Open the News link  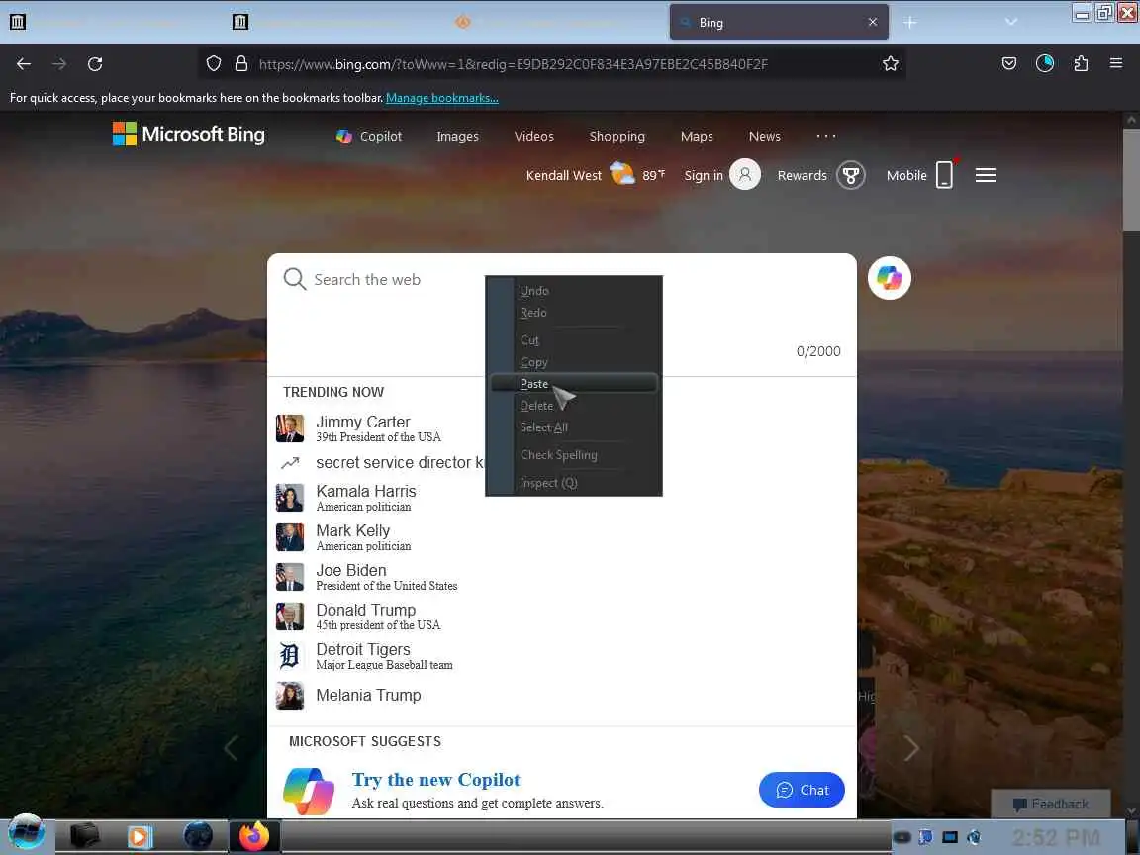(x=764, y=136)
